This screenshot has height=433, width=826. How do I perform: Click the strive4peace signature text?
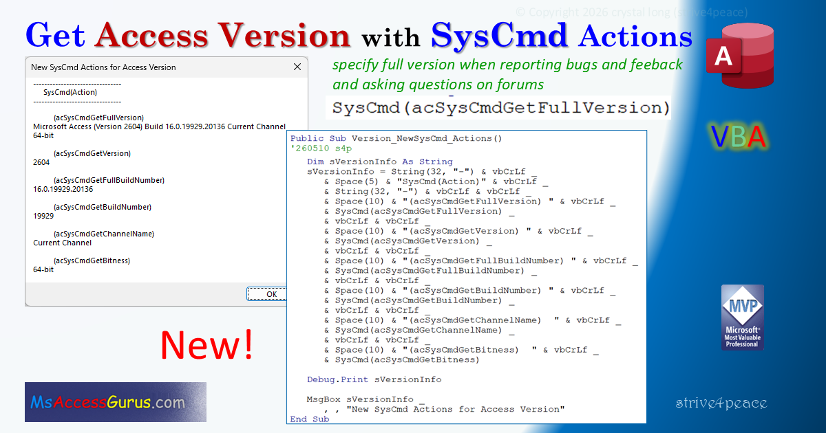click(721, 403)
